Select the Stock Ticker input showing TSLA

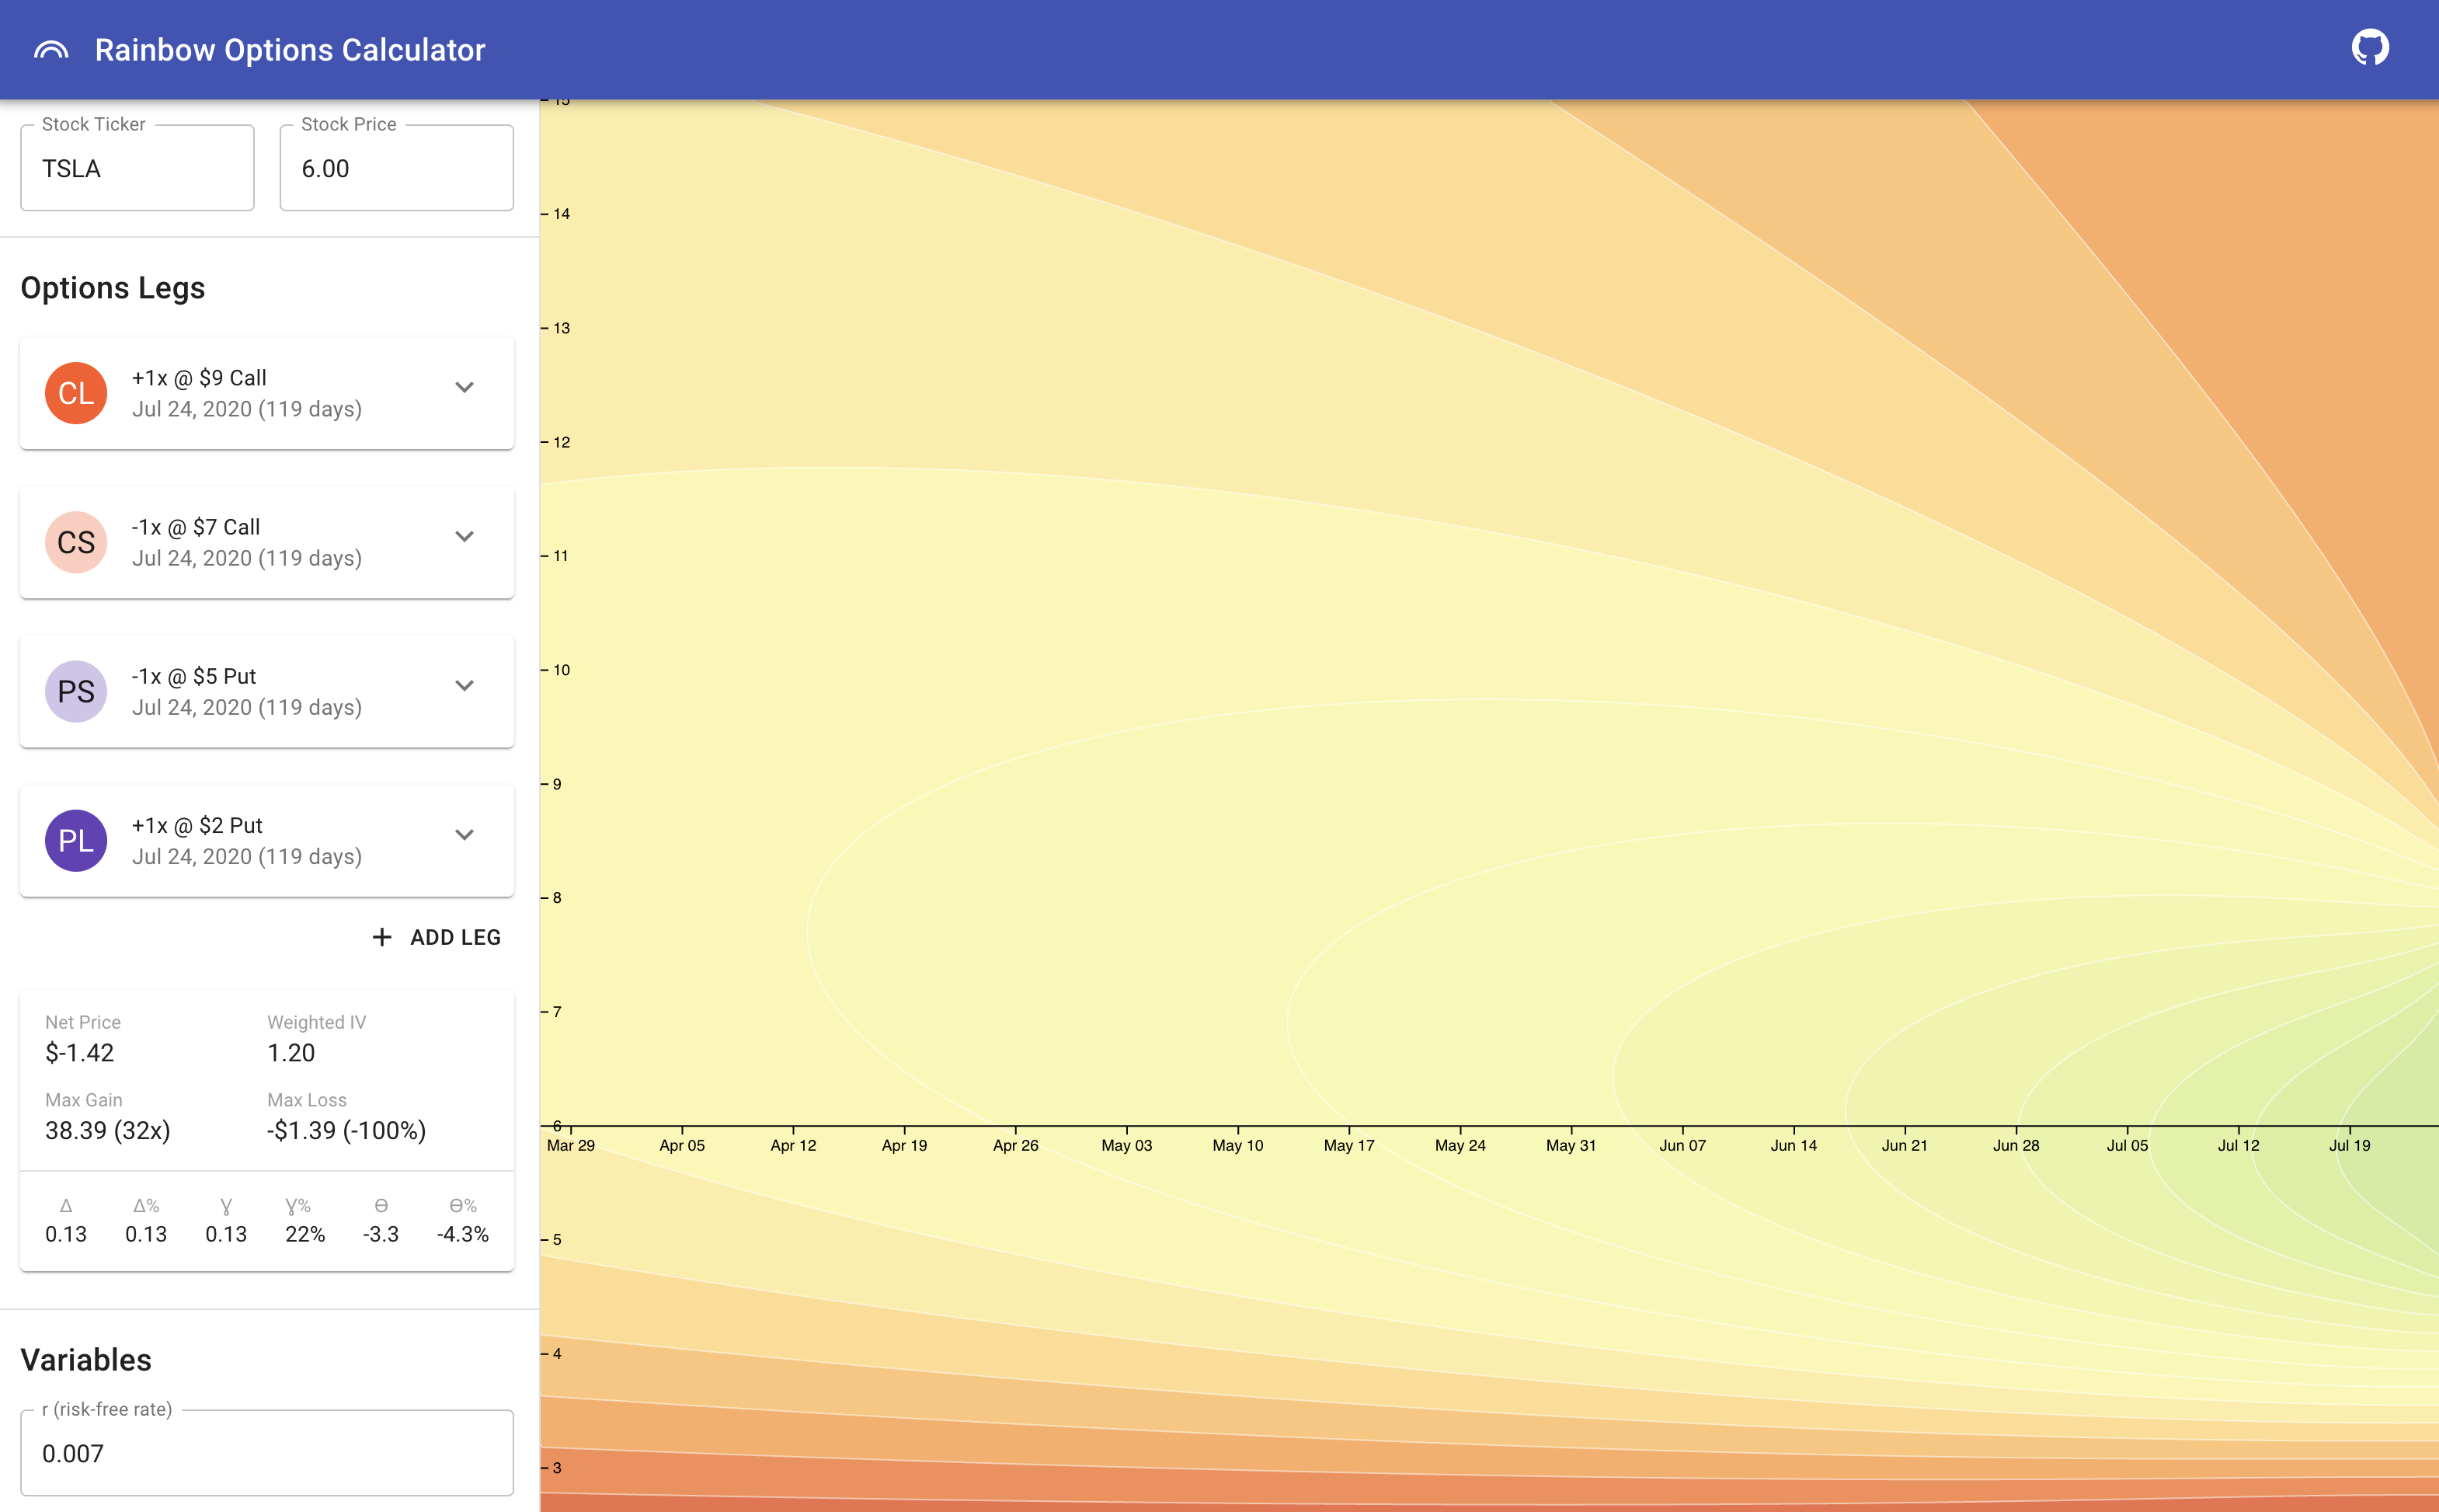[x=137, y=167]
